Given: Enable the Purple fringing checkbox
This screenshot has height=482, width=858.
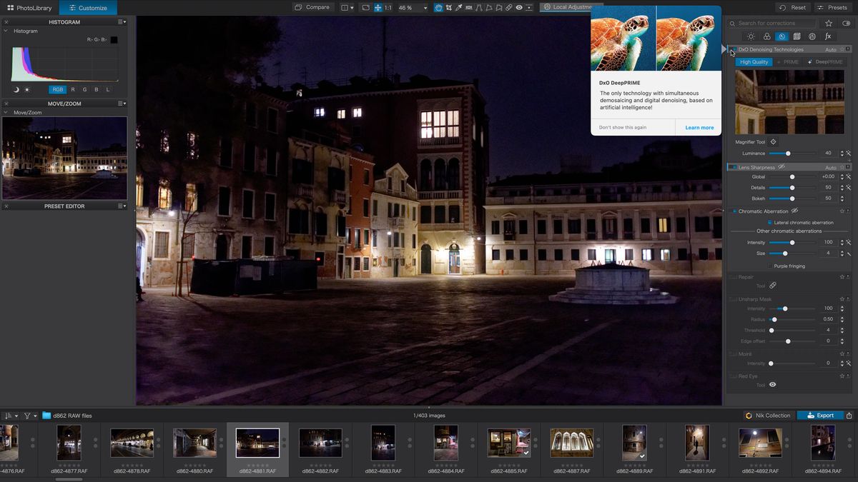Looking at the screenshot, I should coord(769,266).
